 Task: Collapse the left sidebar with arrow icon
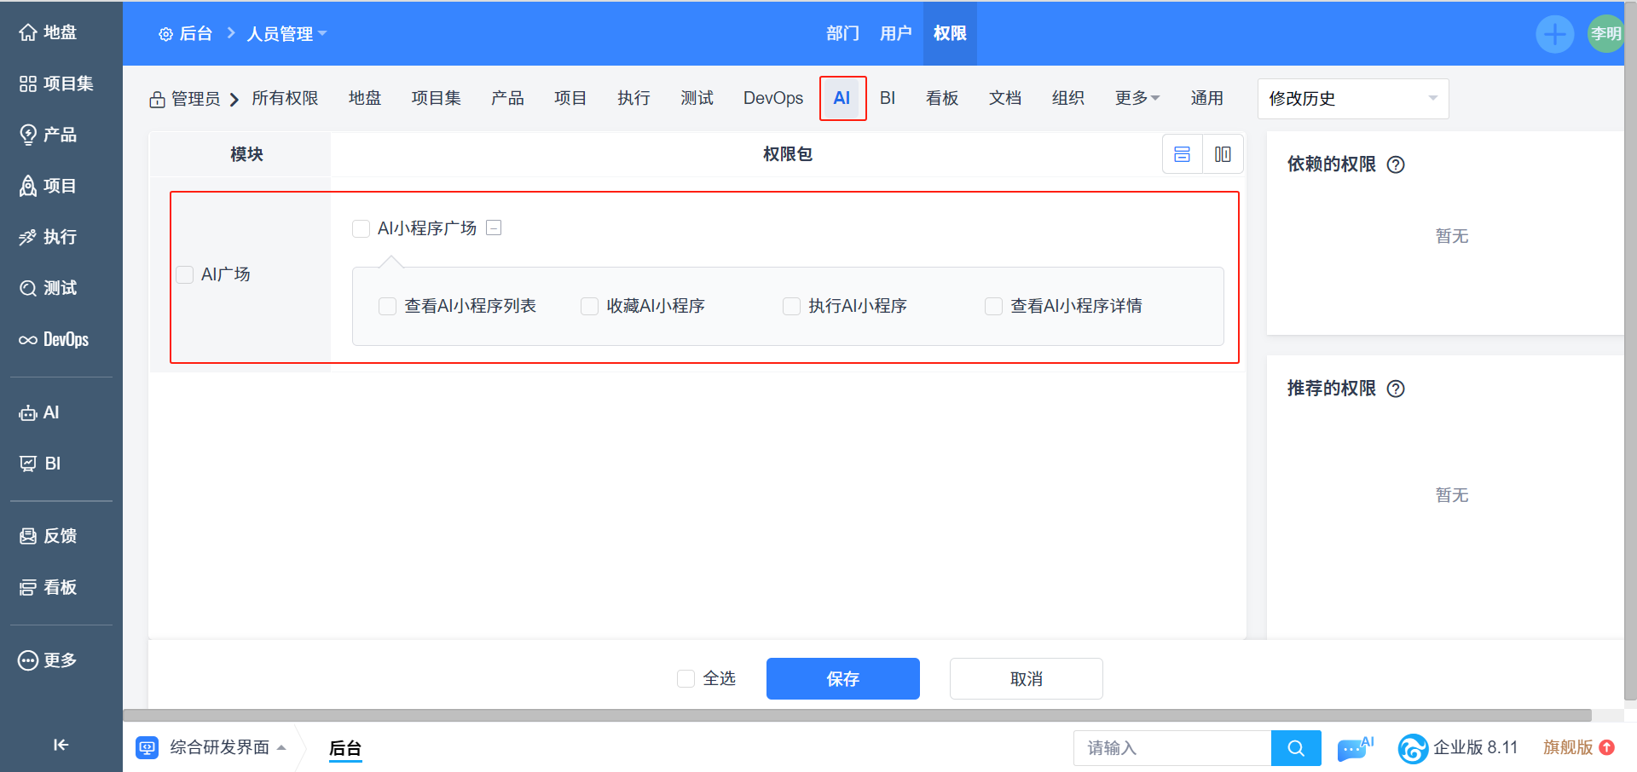click(x=61, y=745)
